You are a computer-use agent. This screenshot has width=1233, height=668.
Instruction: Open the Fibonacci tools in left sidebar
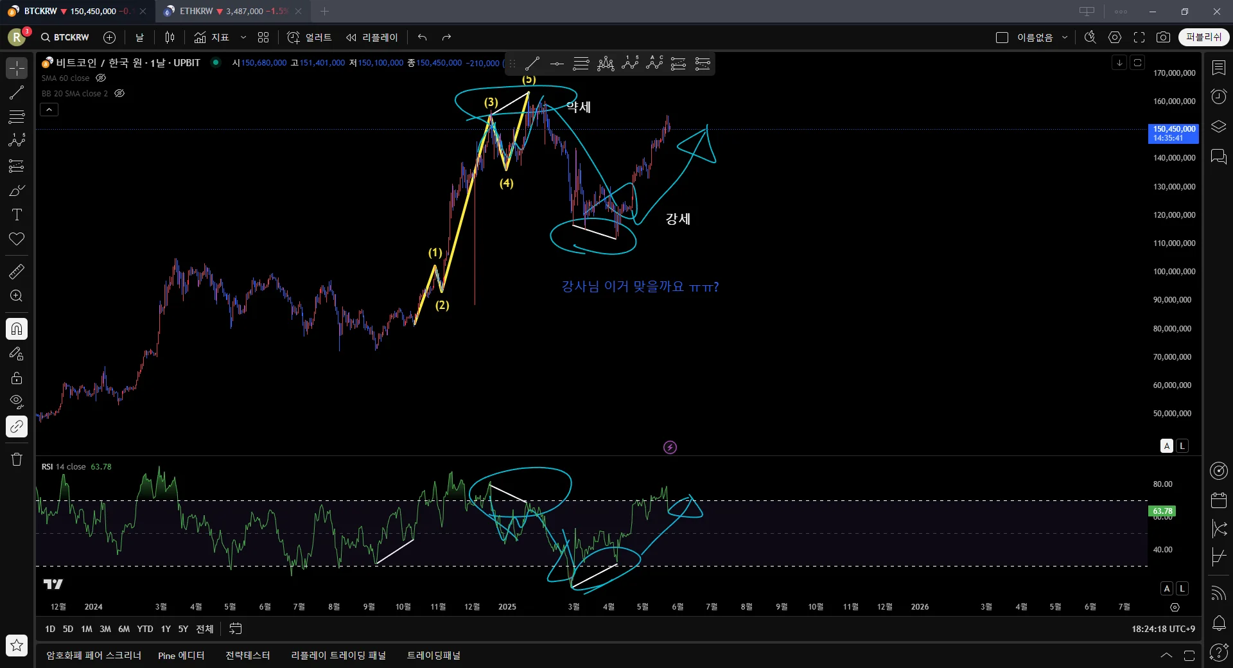pyautogui.click(x=17, y=117)
